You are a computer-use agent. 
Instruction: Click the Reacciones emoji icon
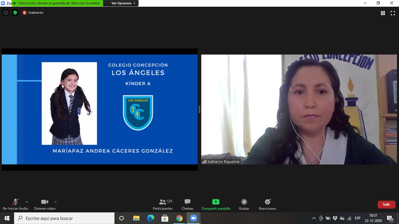[267, 204]
